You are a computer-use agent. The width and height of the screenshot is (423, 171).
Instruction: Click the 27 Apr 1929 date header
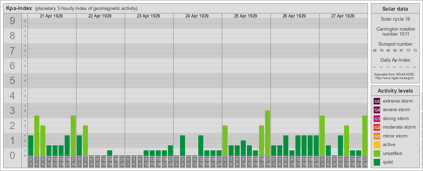click(x=343, y=16)
